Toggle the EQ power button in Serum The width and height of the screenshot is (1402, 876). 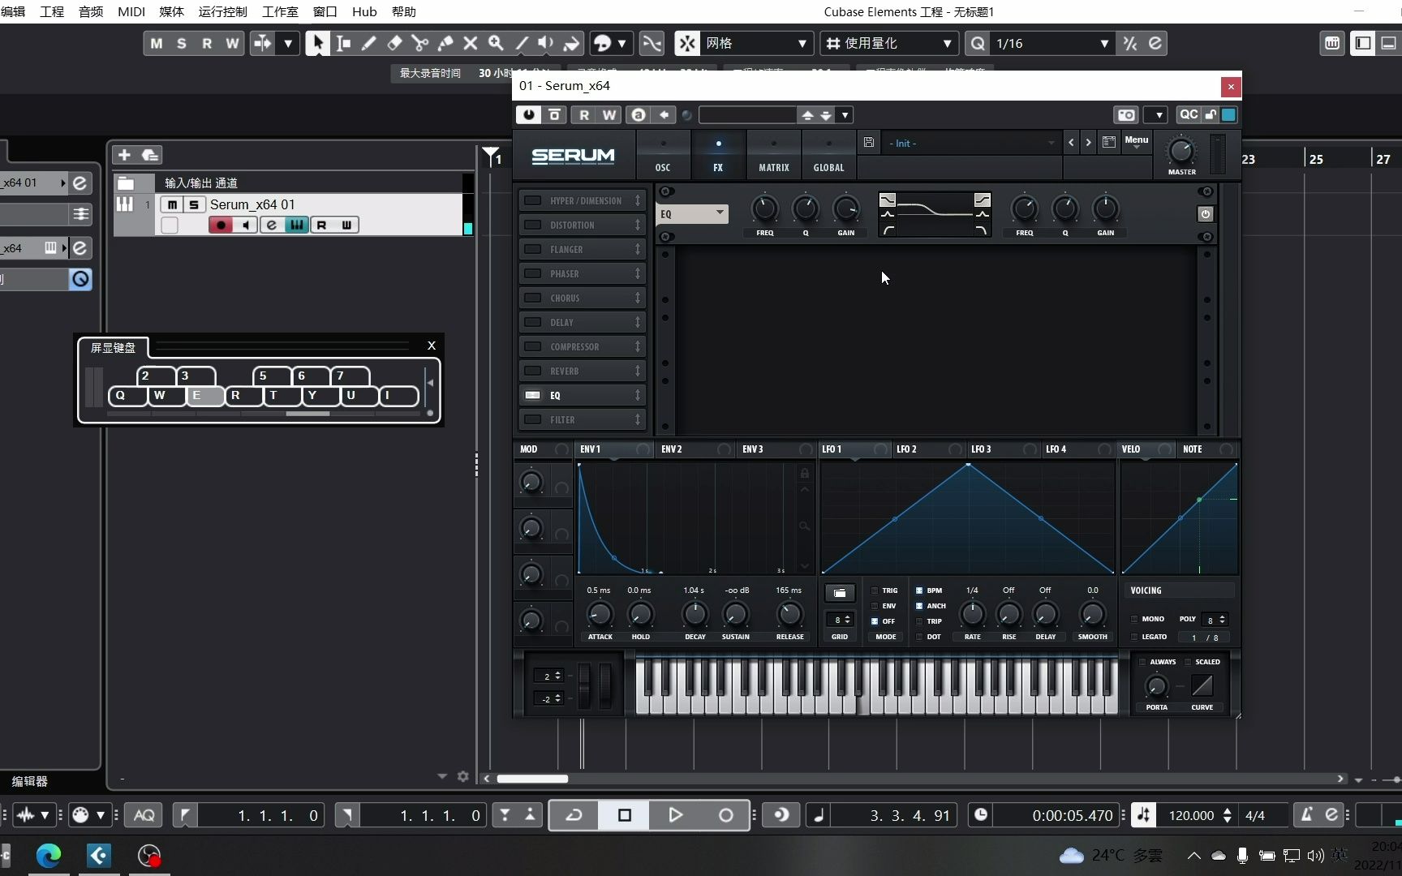click(1205, 214)
